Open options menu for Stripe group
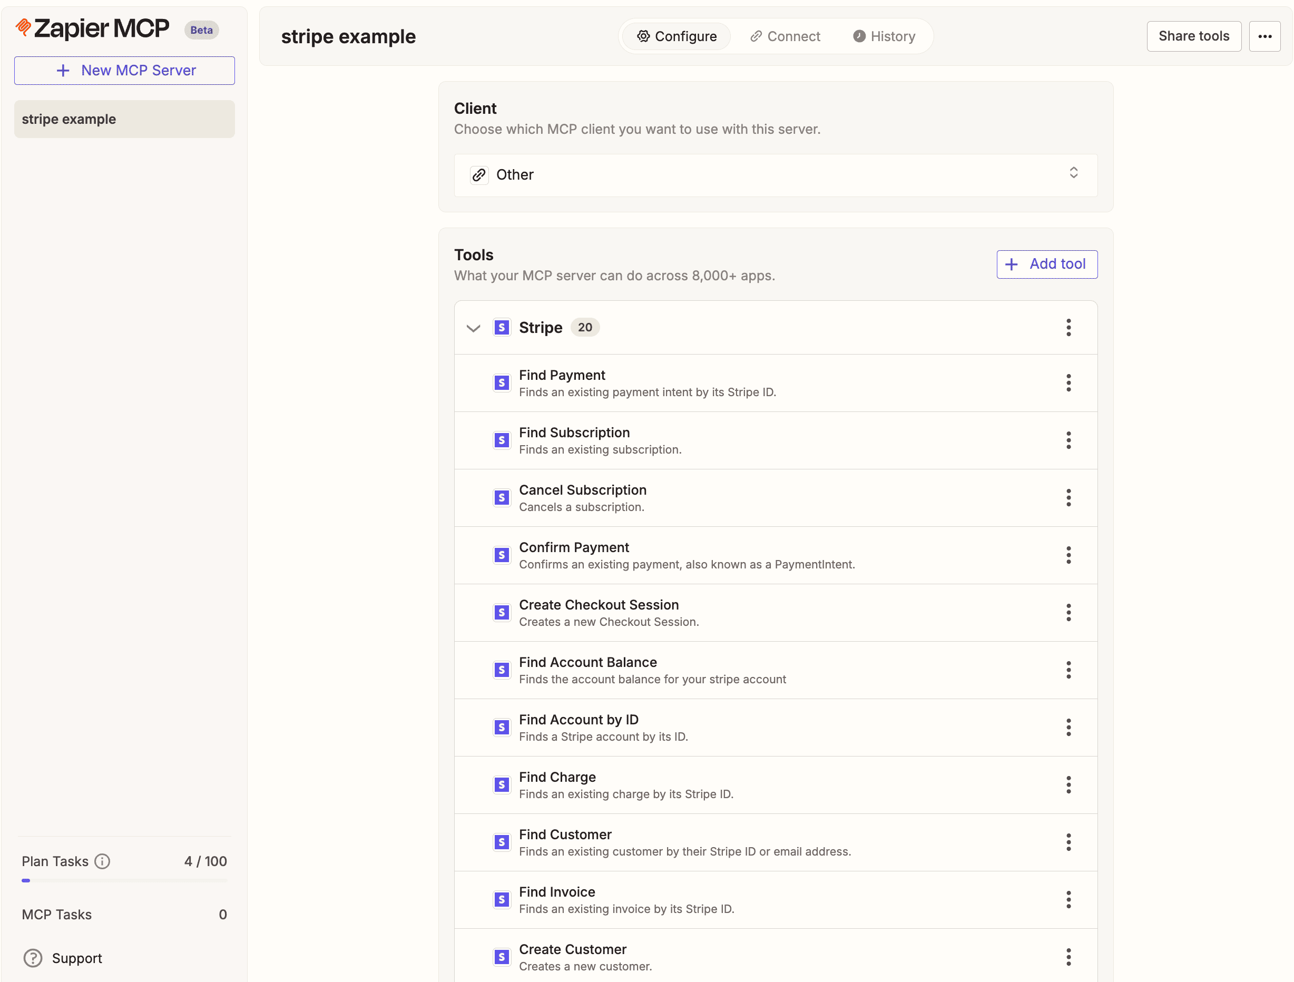The width and height of the screenshot is (1294, 982). point(1068,328)
